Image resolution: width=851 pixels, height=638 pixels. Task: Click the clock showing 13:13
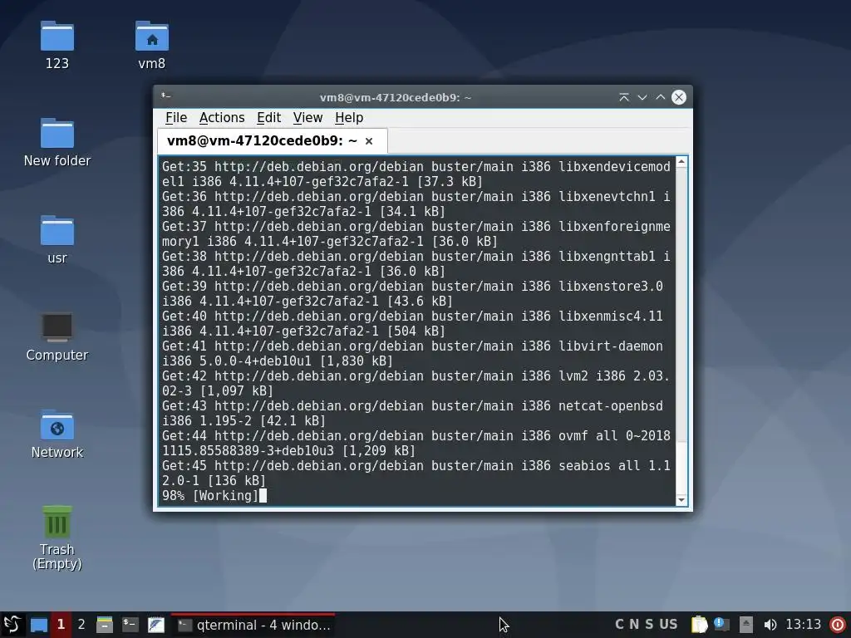click(x=804, y=625)
